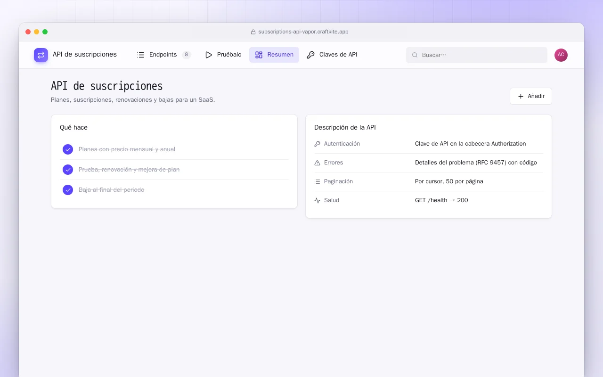Click the Autenticación row label
This screenshot has height=377, width=603.
point(342,144)
